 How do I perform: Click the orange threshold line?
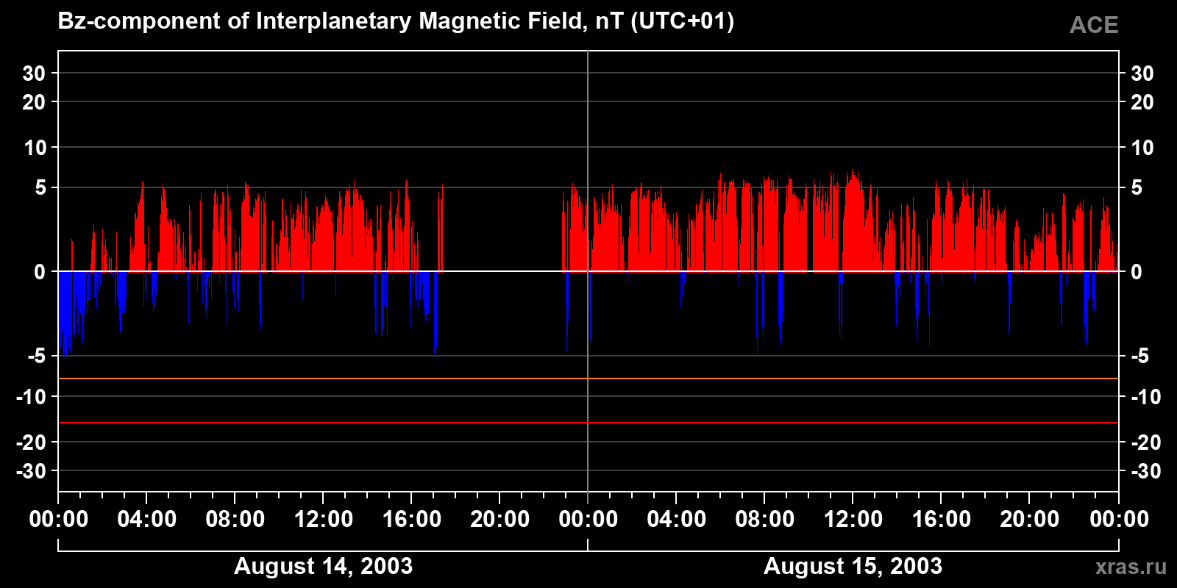[x=588, y=379]
